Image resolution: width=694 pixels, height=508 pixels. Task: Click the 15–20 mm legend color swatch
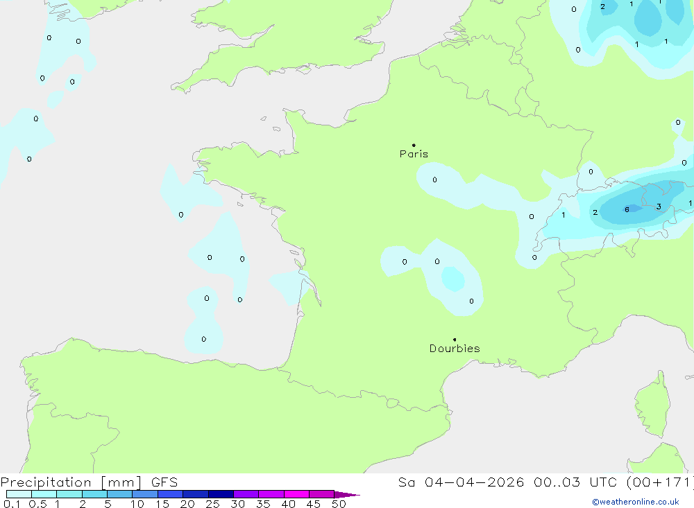point(170,494)
